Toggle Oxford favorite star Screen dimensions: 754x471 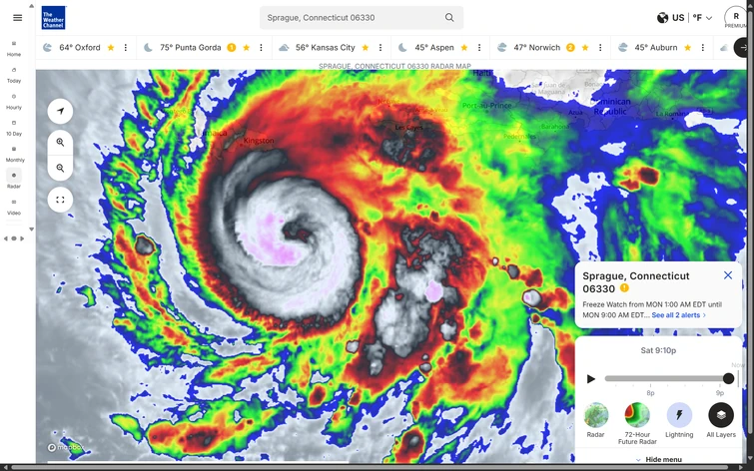click(x=111, y=47)
